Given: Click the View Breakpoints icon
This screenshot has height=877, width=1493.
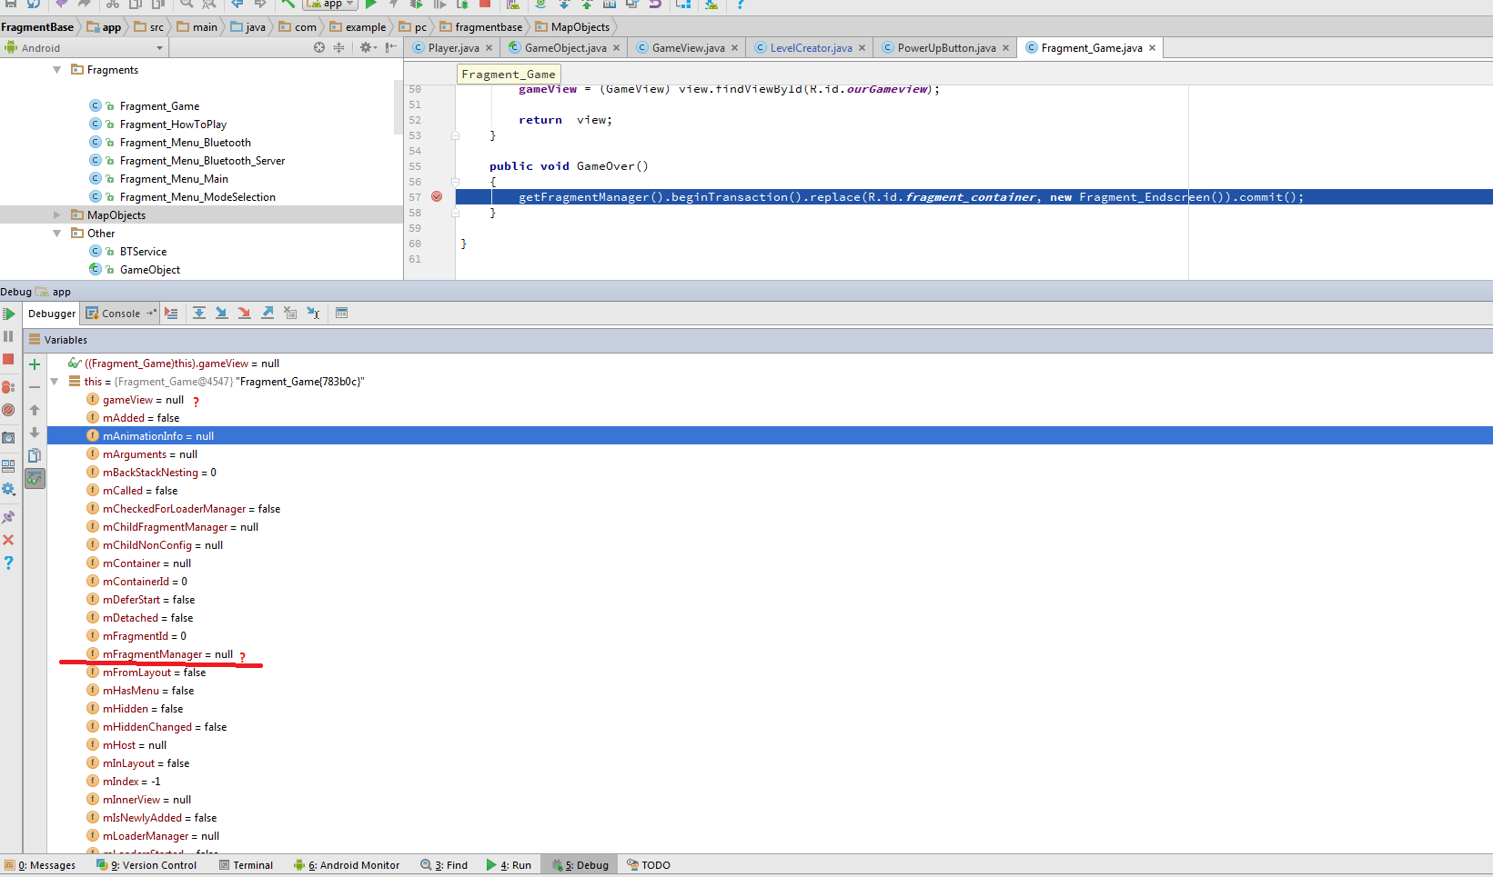Looking at the screenshot, I should [8, 387].
